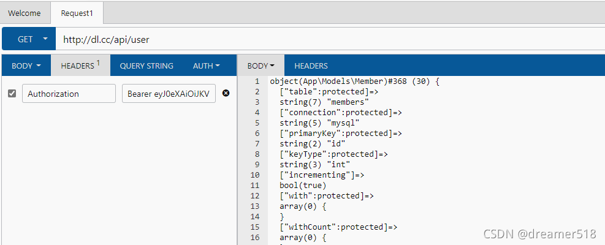
Task: Expand request BODY dropdown arrow
Action: 38,66
